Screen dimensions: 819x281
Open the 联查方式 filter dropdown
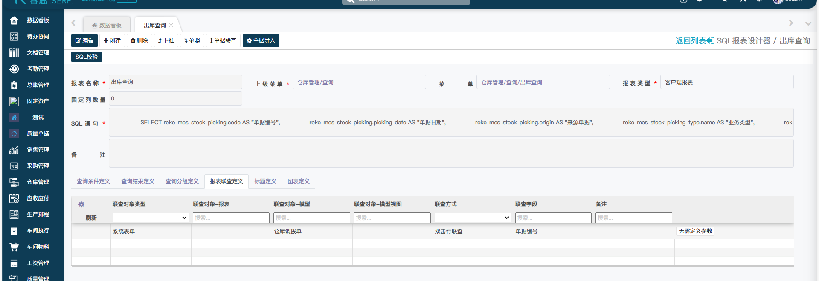click(x=473, y=218)
